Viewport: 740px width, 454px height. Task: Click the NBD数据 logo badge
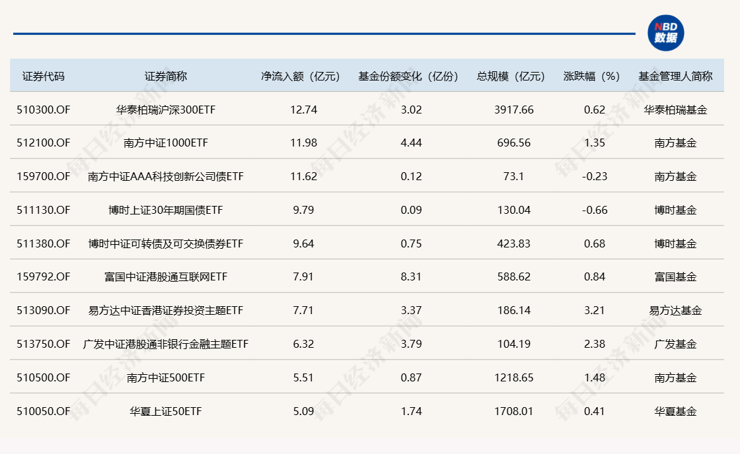pos(665,33)
